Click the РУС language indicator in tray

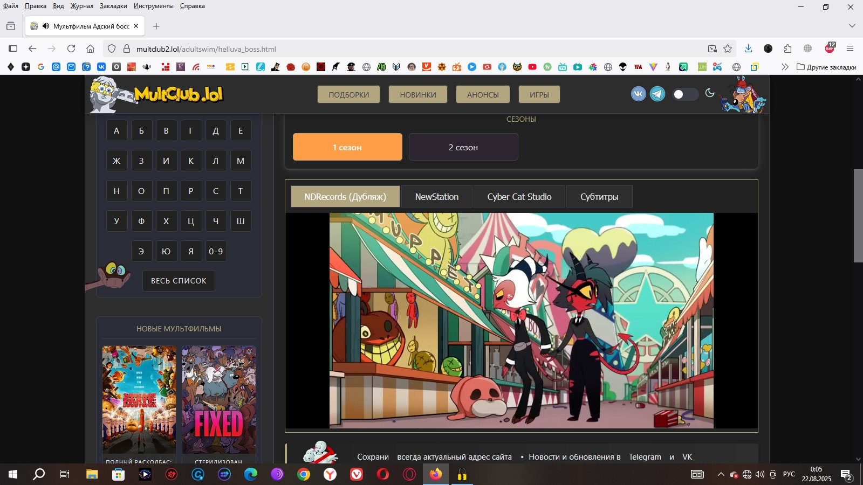(x=789, y=474)
